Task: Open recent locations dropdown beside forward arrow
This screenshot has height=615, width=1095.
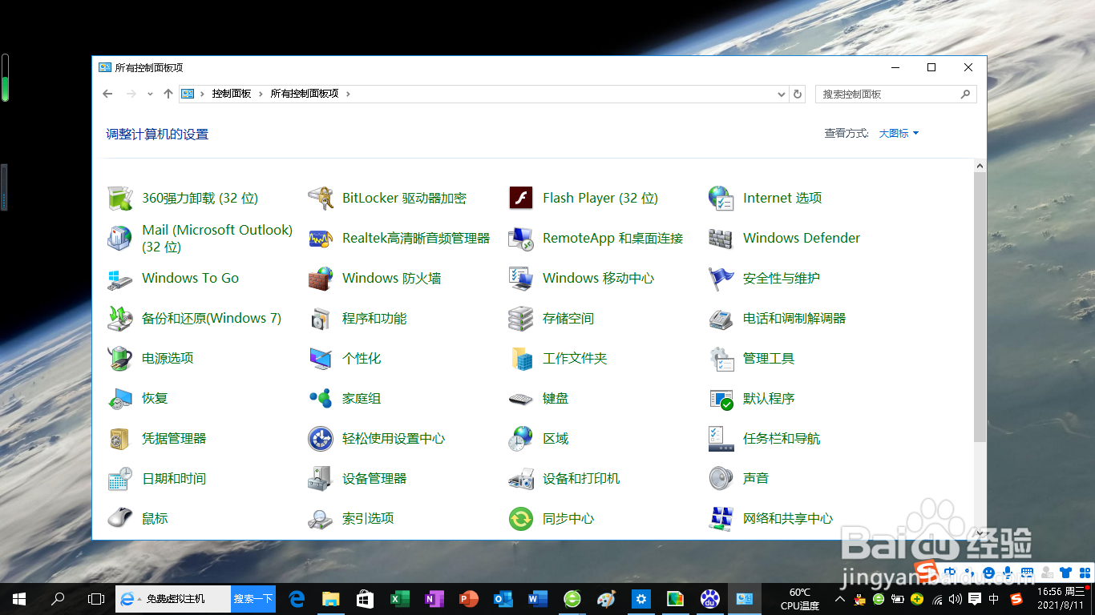Action: (x=150, y=94)
